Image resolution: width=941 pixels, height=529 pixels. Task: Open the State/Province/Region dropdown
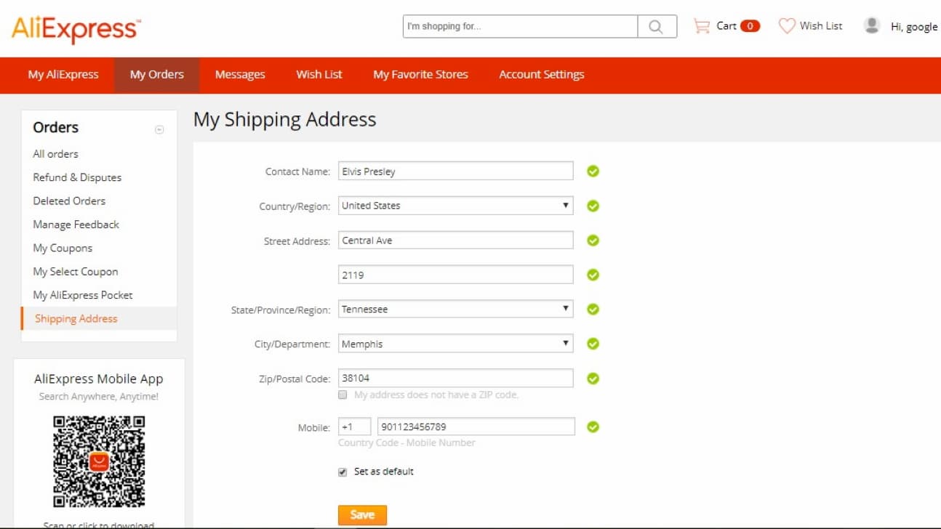click(x=456, y=309)
